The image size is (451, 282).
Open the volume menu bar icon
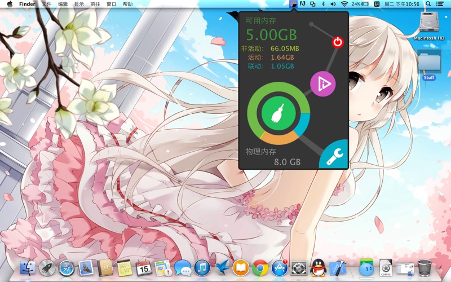point(333,4)
